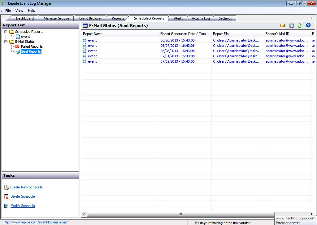Open the View menu

[19, 10]
